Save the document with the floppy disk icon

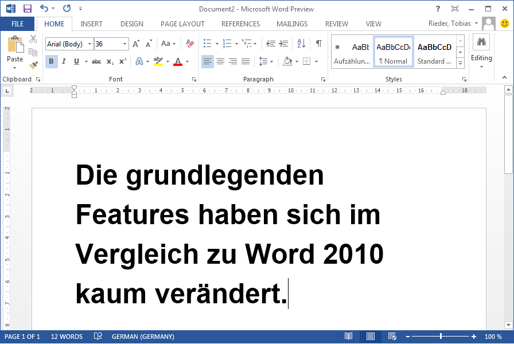click(x=28, y=9)
